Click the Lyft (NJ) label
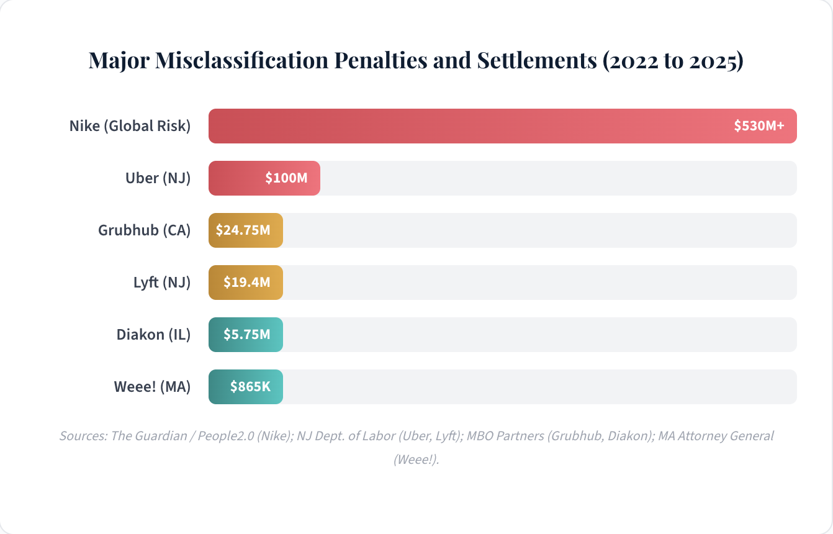833x534 pixels. point(161,283)
